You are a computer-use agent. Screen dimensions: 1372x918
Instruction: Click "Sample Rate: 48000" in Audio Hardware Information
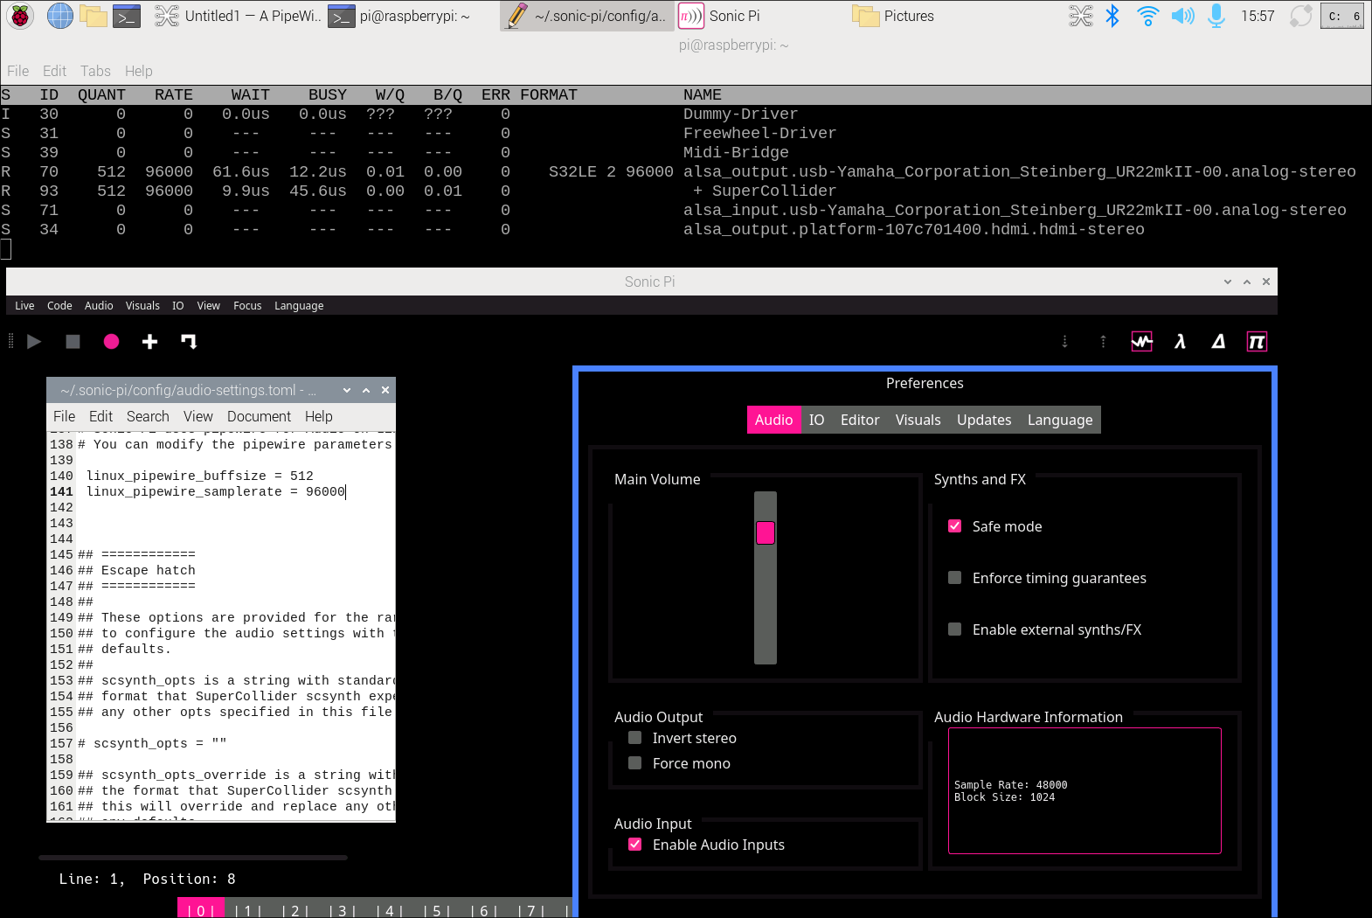tap(1010, 785)
